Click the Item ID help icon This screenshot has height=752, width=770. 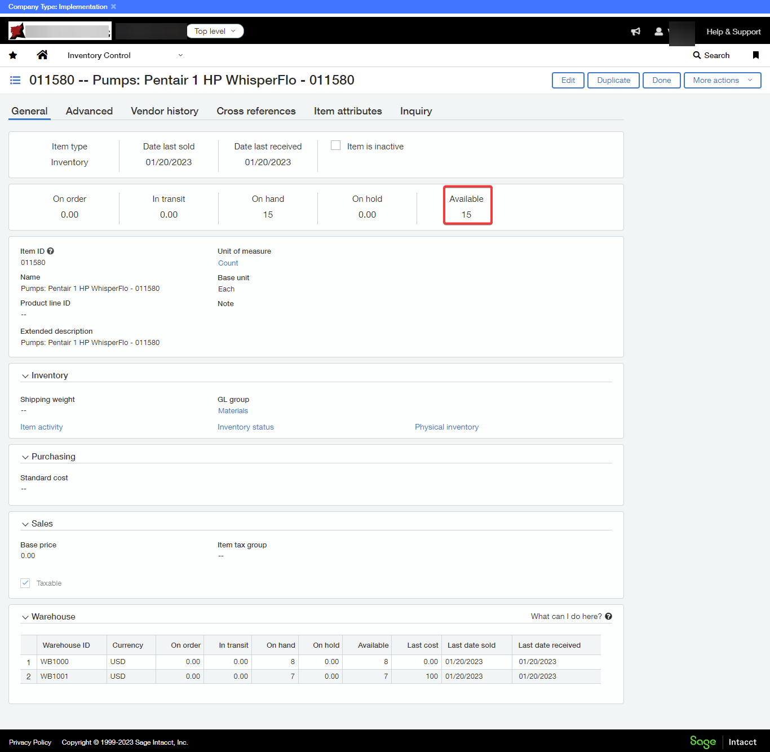click(x=51, y=251)
